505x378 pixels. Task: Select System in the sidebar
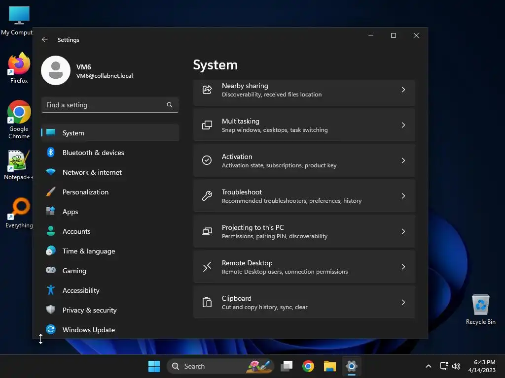(x=110, y=133)
